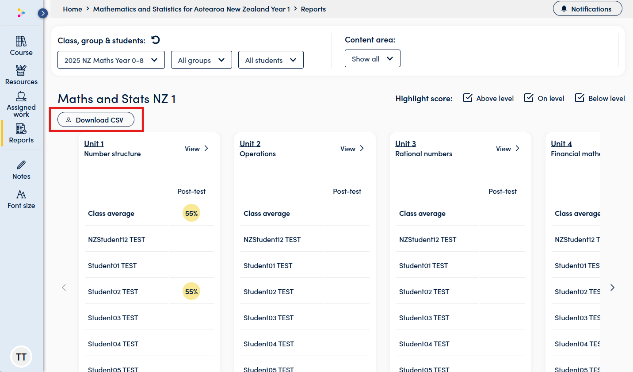Image resolution: width=633 pixels, height=372 pixels.
Task: Click the Post-test header in Unit 3
Action: (x=503, y=191)
